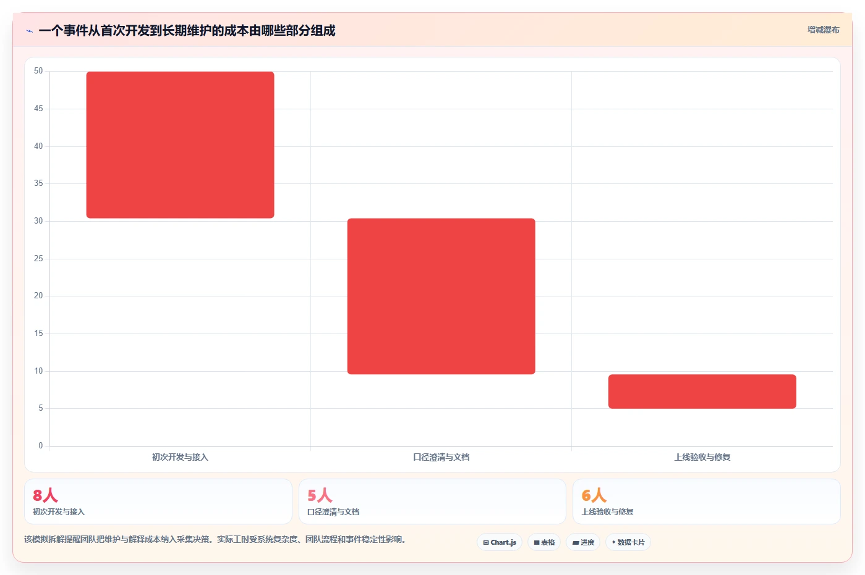This screenshot has height=575, width=865.
Task: Select the Chart.js pill tag
Action: (x=500, y=542)
